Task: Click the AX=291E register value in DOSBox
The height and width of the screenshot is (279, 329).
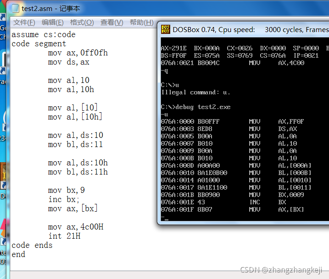Action: 173,48
